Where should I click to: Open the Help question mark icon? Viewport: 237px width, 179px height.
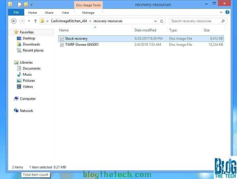pos(227,12)
